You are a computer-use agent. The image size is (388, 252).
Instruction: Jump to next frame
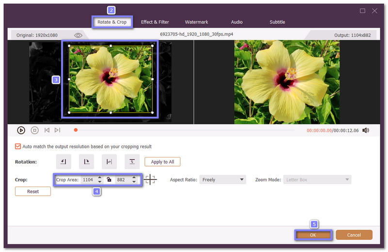pos(57,130)
